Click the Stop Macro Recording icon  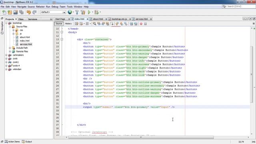point(146,24)
